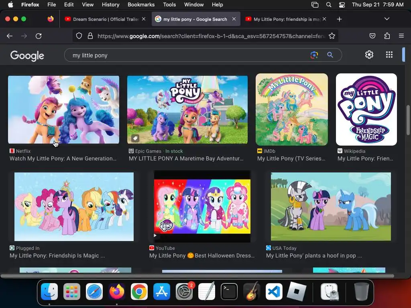This screenshot has width=411, height=308.
Task: Launch Roblox from the dock
Action: coord(297,291)
